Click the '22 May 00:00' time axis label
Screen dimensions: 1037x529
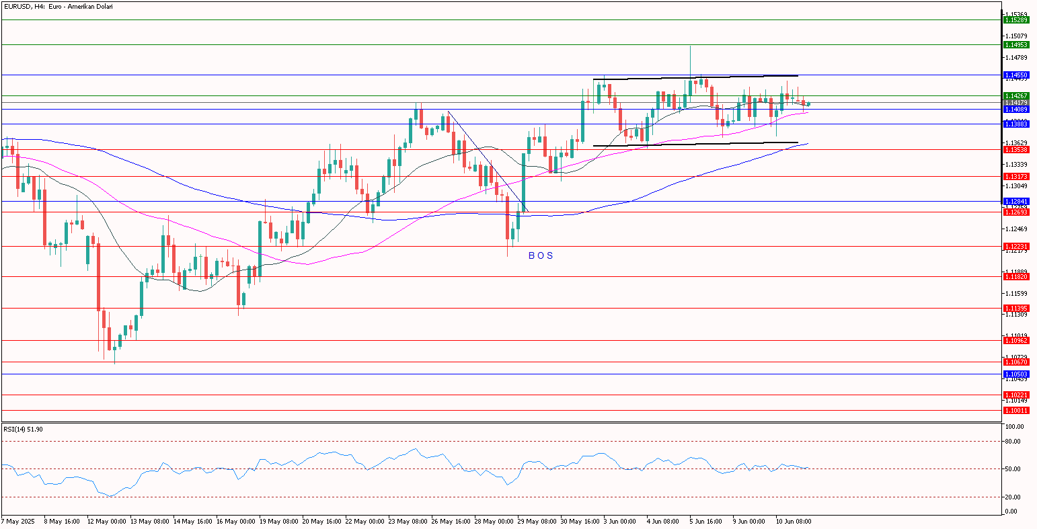[x=364, y=521]
